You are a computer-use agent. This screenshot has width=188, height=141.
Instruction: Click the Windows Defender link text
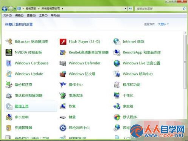coord(84,63)
